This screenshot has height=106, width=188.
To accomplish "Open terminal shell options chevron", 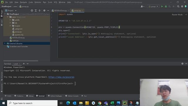I will tap(28, 64).
